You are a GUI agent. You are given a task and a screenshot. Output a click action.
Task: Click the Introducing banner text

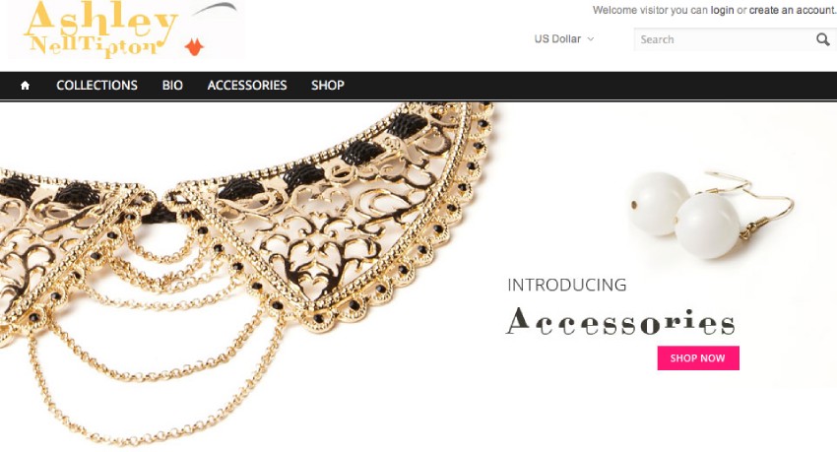pos(567,285)
